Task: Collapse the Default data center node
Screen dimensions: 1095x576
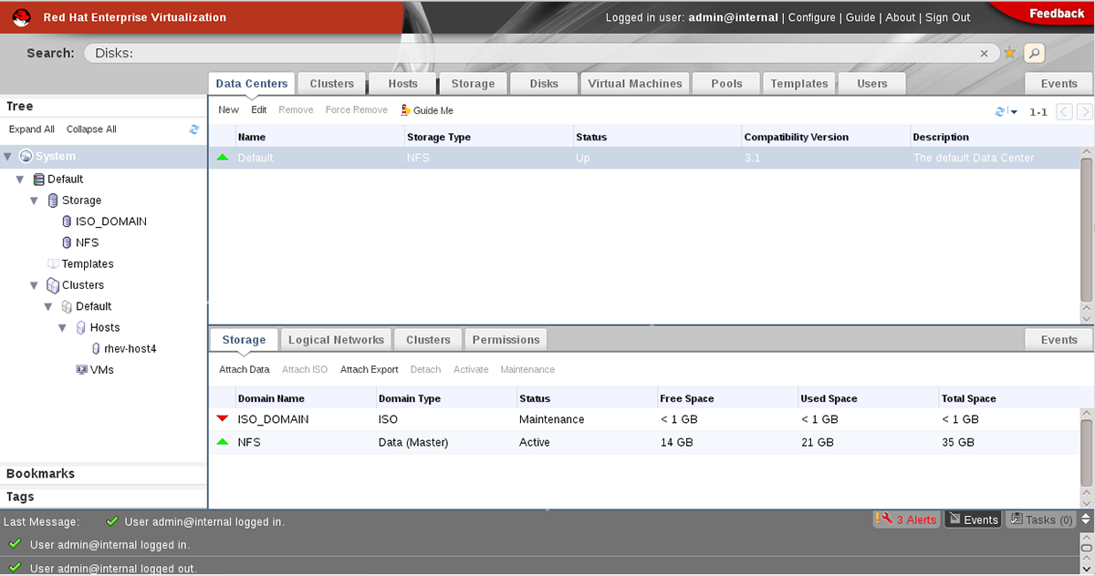Action: [20, 179]
